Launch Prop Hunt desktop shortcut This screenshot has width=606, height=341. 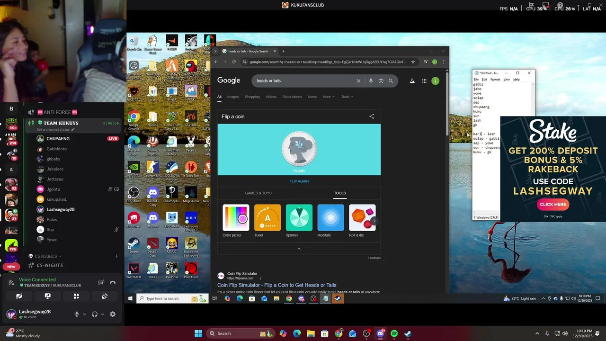point(191,270)
